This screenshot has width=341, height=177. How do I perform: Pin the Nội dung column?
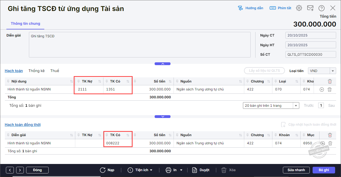click(x=8, y=81)
